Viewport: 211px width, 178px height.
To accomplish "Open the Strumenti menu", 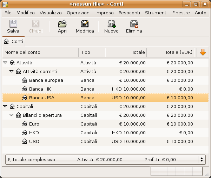I will (x=156, y=13).
